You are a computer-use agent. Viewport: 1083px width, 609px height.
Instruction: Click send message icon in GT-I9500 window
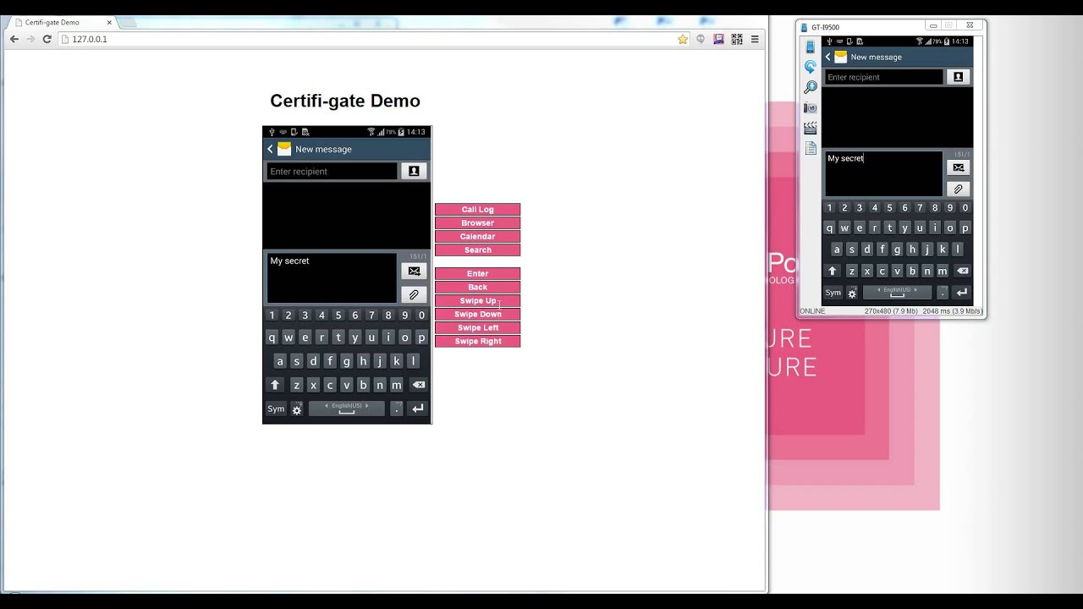pos(958,167)
